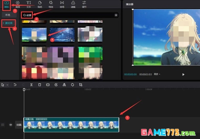
Task: Click the delete trash icon in timeline toolbar
Action: coord(39,85)
